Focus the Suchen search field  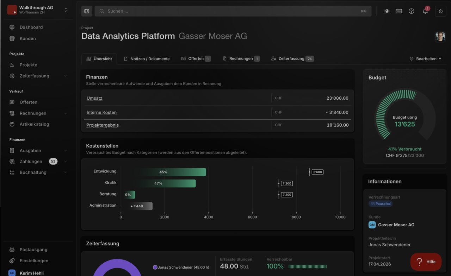click(x=233, y=11)
